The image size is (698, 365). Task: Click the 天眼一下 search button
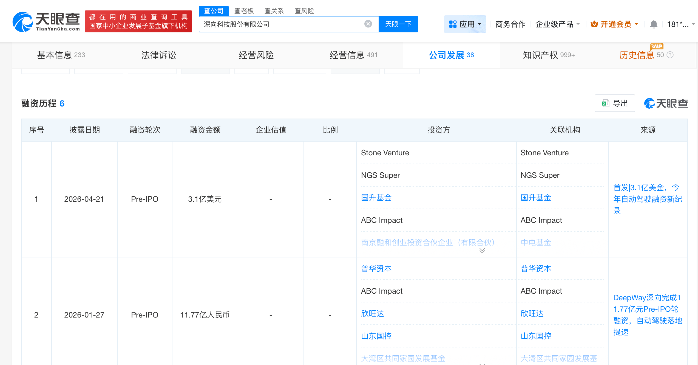[x=398, y=24]
